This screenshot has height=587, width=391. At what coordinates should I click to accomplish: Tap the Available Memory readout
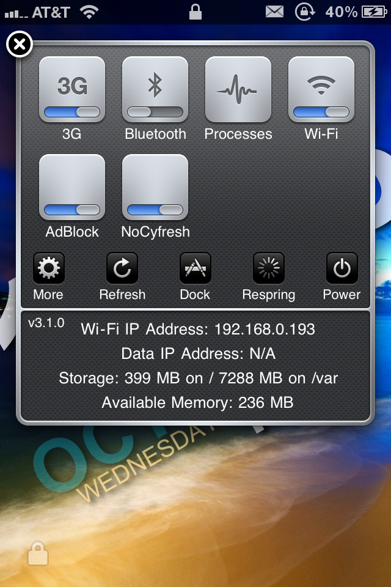(197, 402)
